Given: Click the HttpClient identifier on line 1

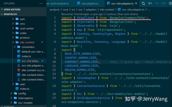Looking at the screenshot, I should click(x=85, y=18).
